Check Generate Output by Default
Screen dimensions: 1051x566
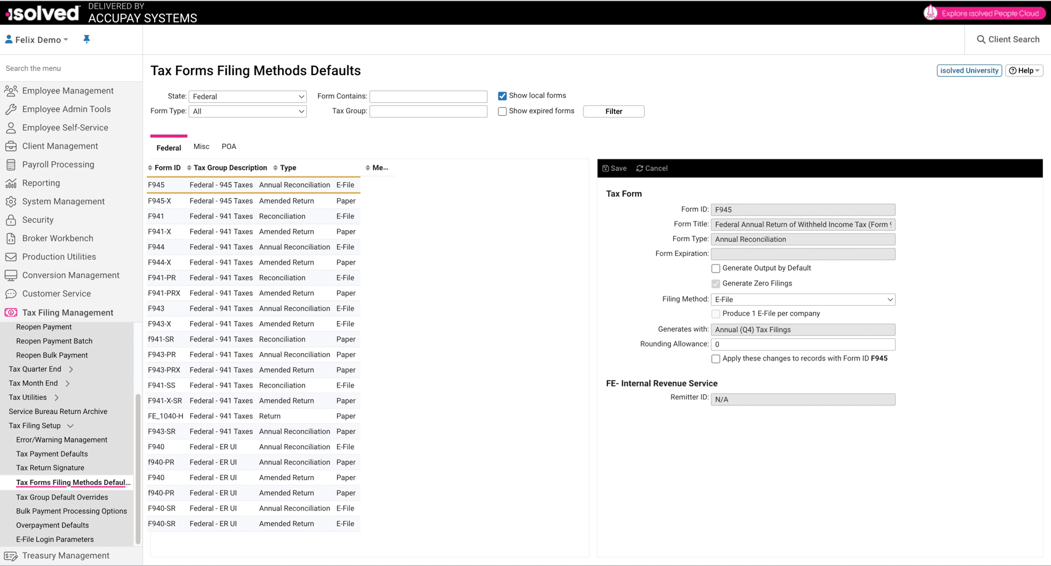point(715,268)
